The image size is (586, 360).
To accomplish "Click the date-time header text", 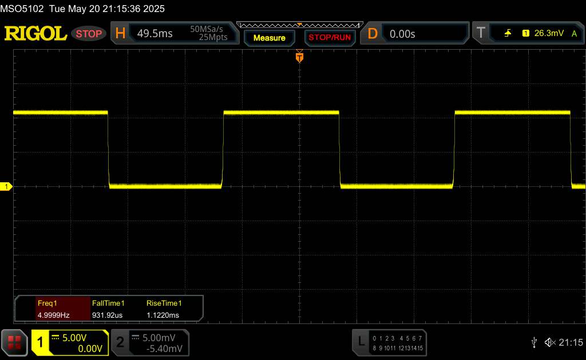I will [x=107, y=9].
